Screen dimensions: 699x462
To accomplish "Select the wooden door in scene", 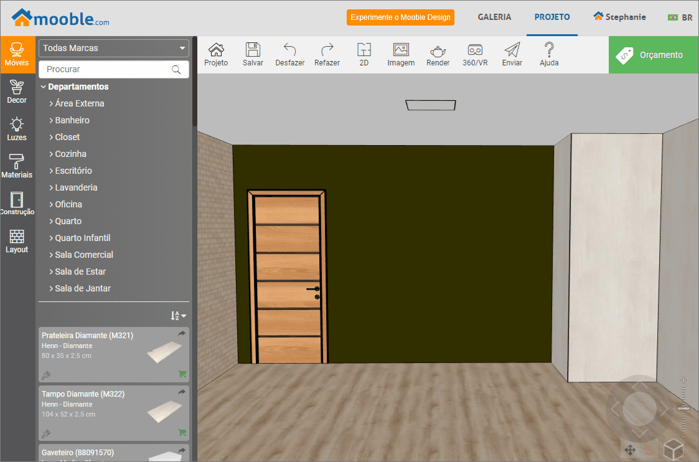I will pos(288,276).
